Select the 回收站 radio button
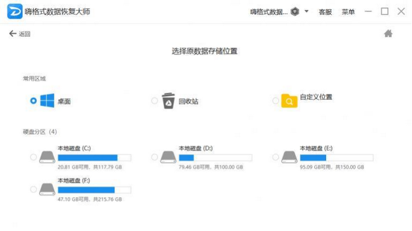 [x=154, y=101]
